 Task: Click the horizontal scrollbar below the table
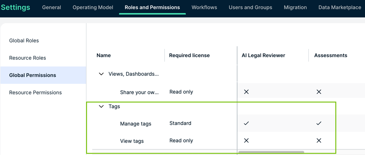coord(271,152)
